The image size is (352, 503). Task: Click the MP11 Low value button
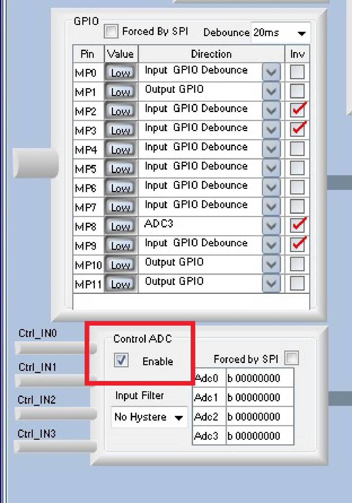click(121, 283)
